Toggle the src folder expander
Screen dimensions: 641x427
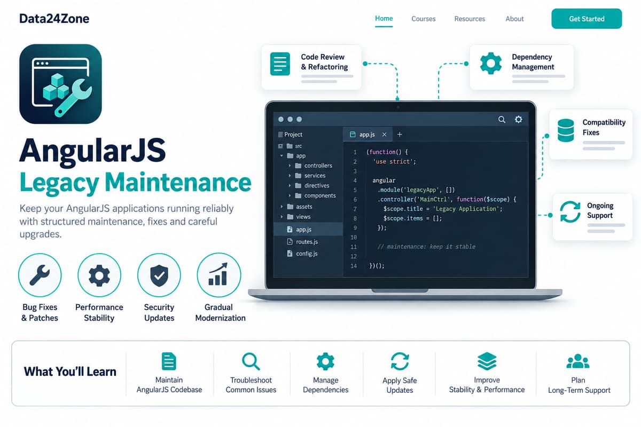click(x=280, y=146)
